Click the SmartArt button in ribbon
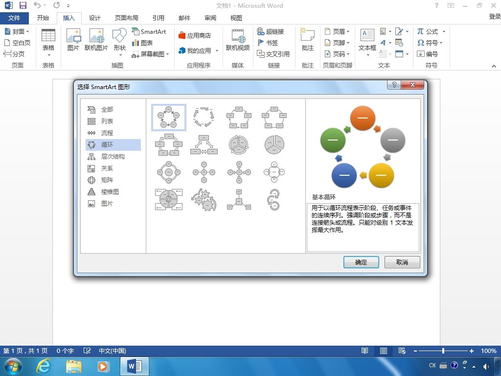This screenshot has height=376, width=501. tap(149, 31)
